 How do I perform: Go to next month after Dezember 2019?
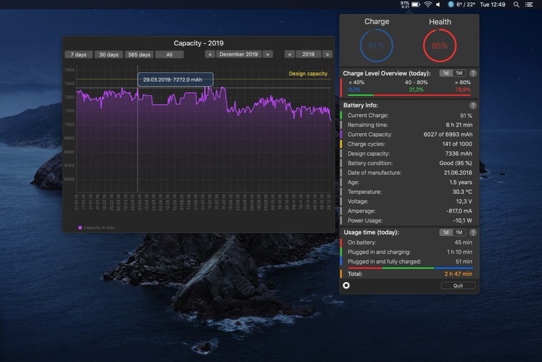[267, 54]
